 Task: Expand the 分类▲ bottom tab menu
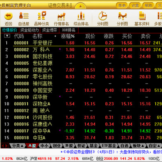pyautogui.click(x=18, y=146)
